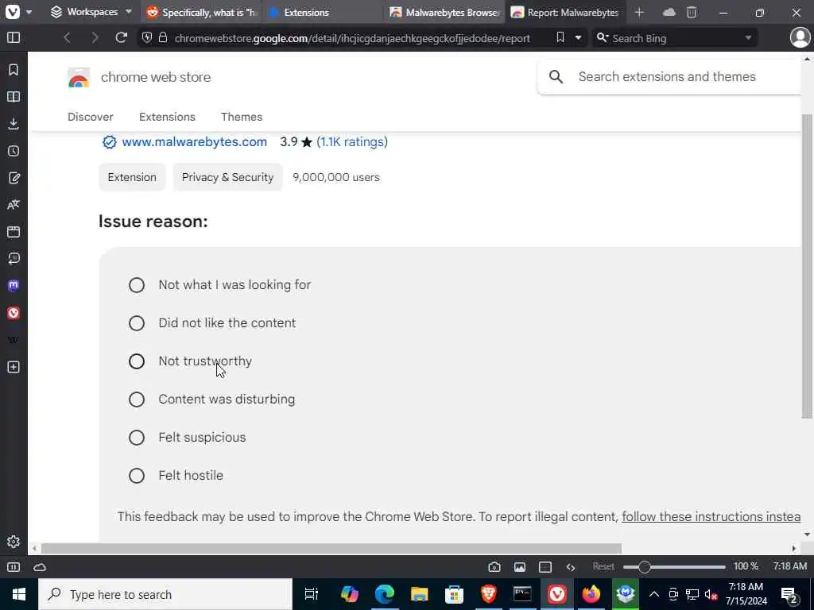Click the vertical page scrollbar
Image resolution: width=814 pixels, height=610 pixels.
(807, 266)
